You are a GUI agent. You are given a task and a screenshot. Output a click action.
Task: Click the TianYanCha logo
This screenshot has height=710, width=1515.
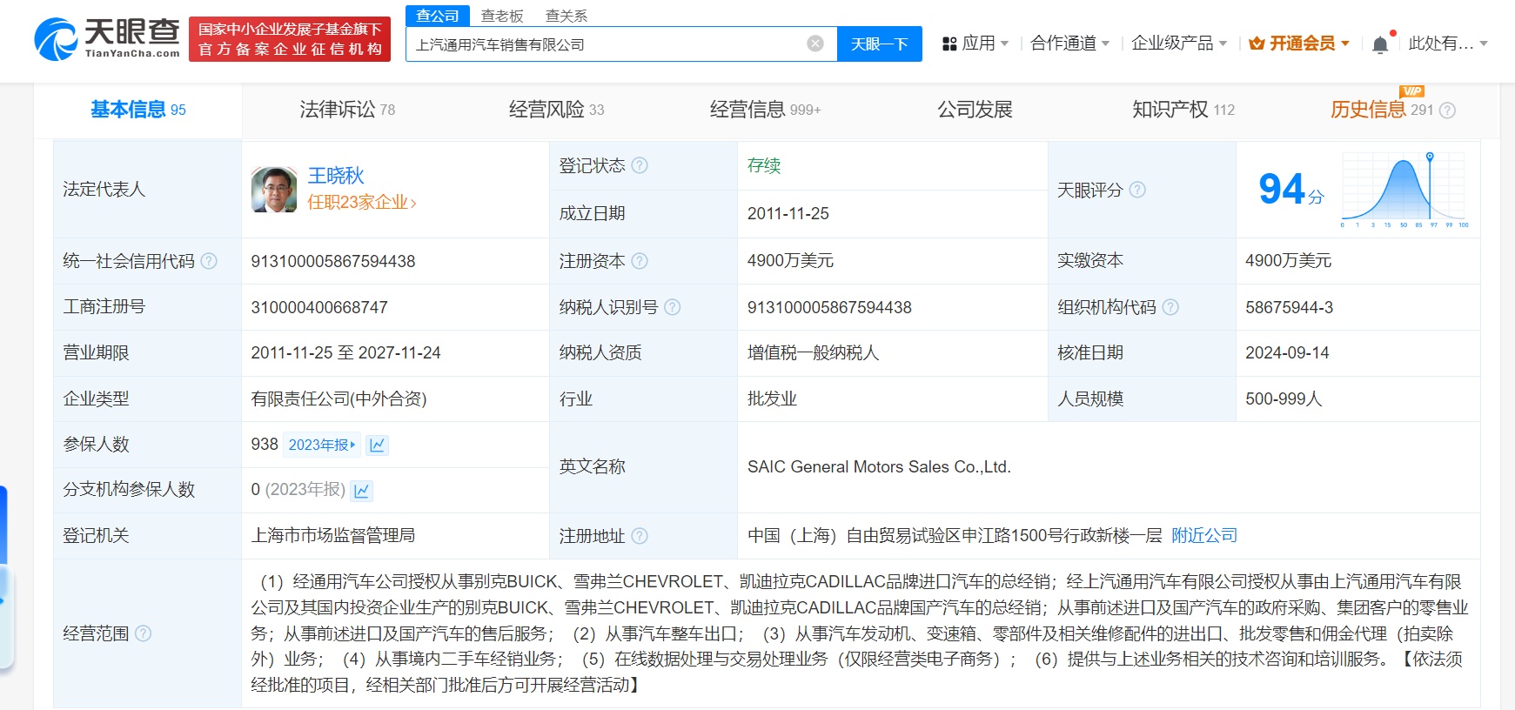pyautogui.click(x=107, y=39)
